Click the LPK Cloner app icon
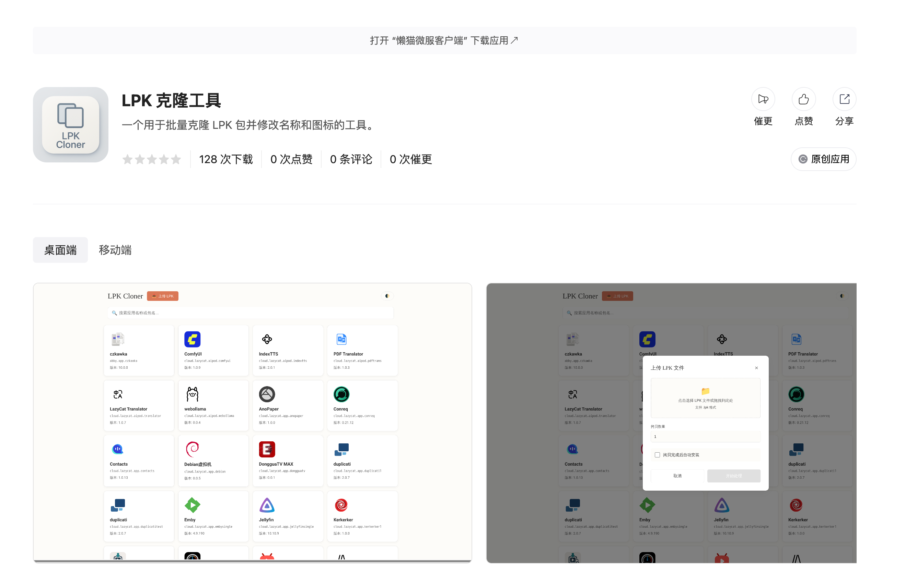This screenshot has width=917, height=588. click(71, 125)
